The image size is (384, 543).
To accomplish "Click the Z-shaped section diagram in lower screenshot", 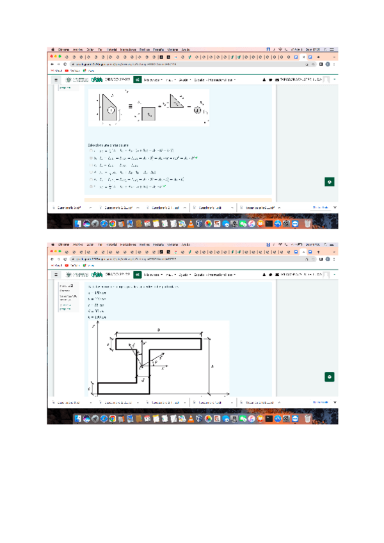I will click(x=158, y=359).
